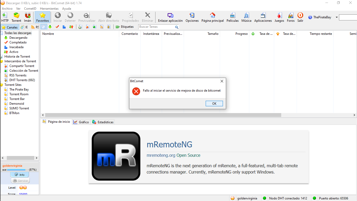This screenshot has height=201, width=357.
Task: Expand the ThePirateBay search engine dropdown
Action: coord(337,17)
